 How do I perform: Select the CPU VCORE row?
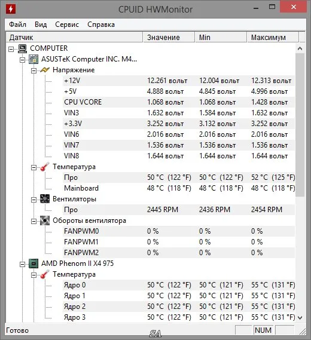(179, 102)
